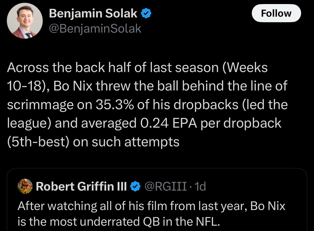Viewport: 314px width, 231px height.
Task: Click the blue verified badge beside Benjamin Solak
Action: 146,13
